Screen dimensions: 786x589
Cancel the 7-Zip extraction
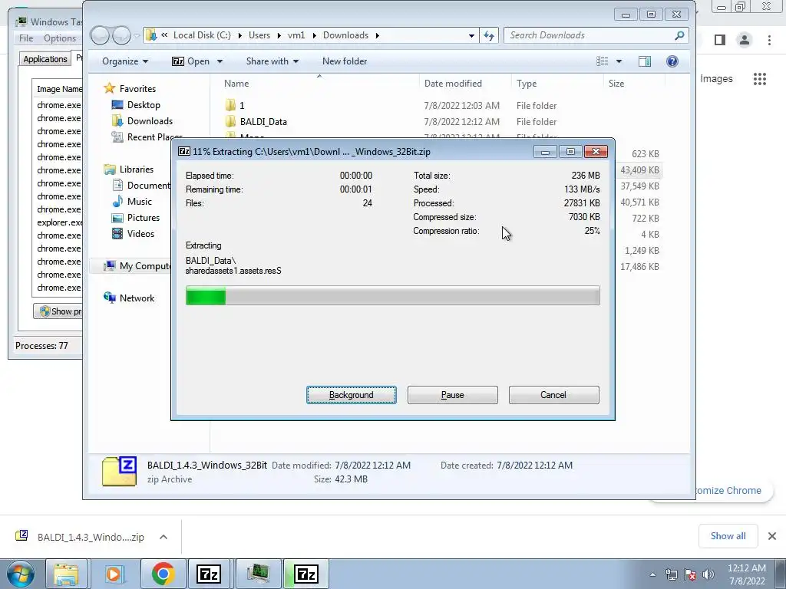[553, 395]
